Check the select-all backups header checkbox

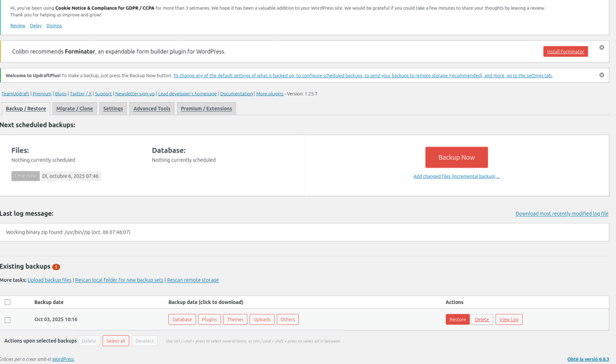coord(7,302)
